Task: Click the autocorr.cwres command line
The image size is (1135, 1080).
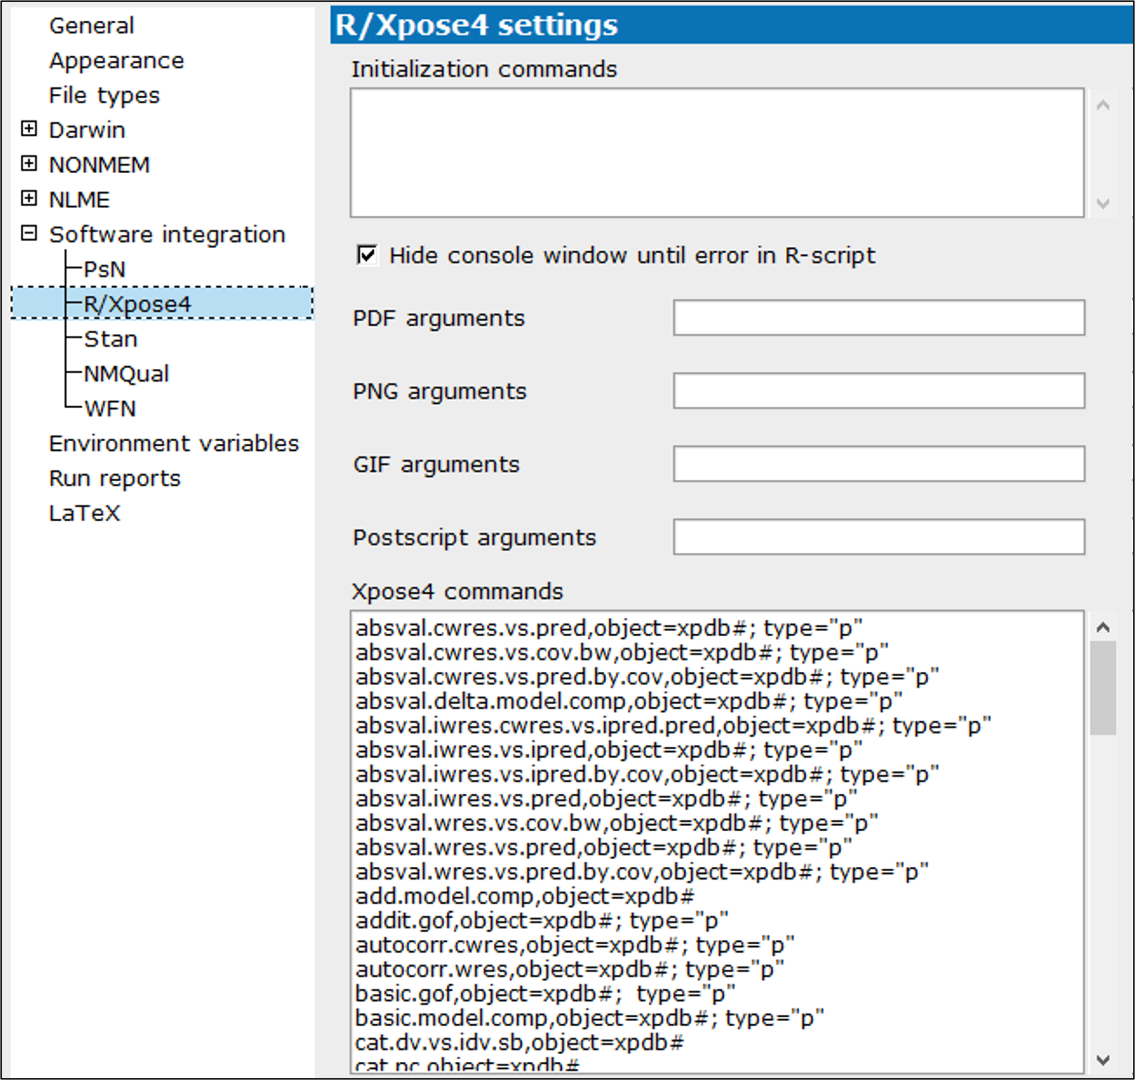Action: 575,945
